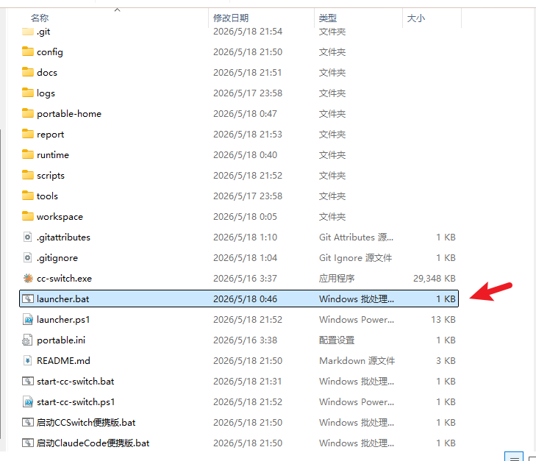Sort files by the 大小 column header
The width and height of the screenshot is (536, 461).
pyautogui.click(x=416, y=18)
